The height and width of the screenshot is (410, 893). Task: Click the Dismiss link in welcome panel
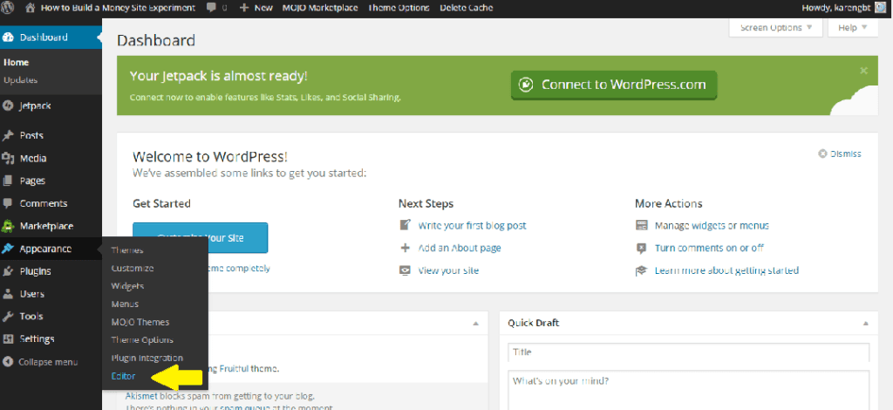pos(846,154)
